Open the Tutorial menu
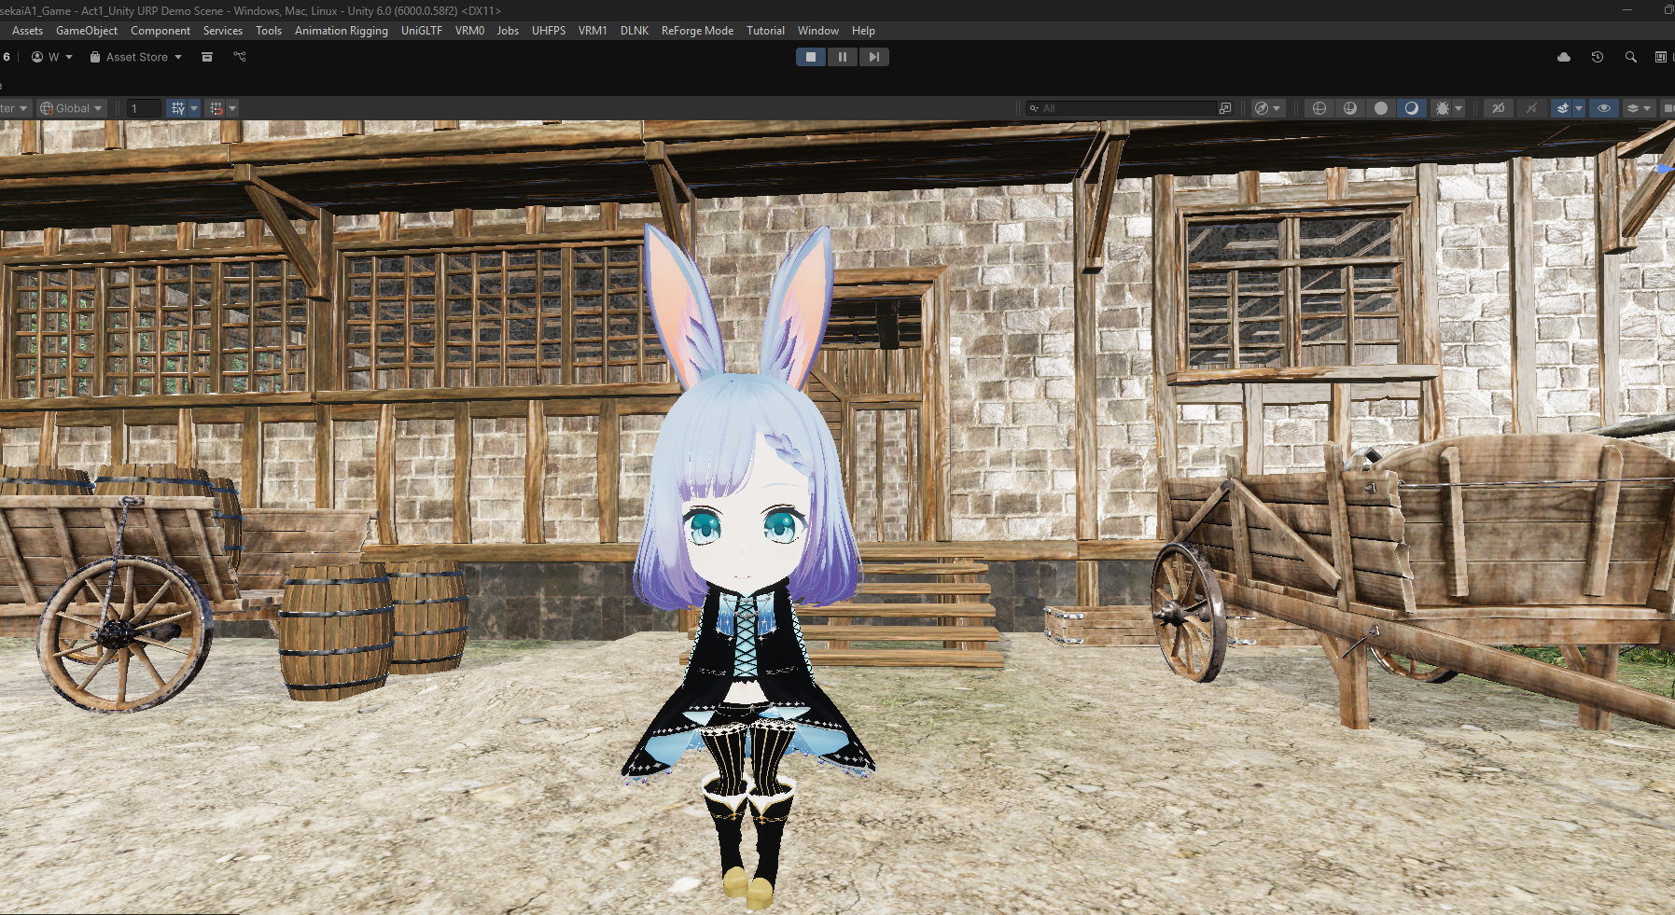The height and width of the screenshot is (915, 1675). pyautogui.click(x=765, y=31)
